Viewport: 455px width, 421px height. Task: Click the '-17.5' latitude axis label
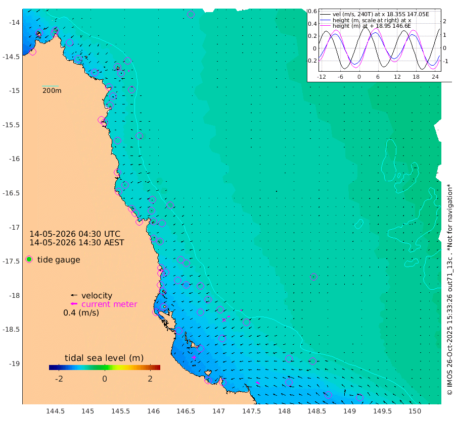pos(11,261)
